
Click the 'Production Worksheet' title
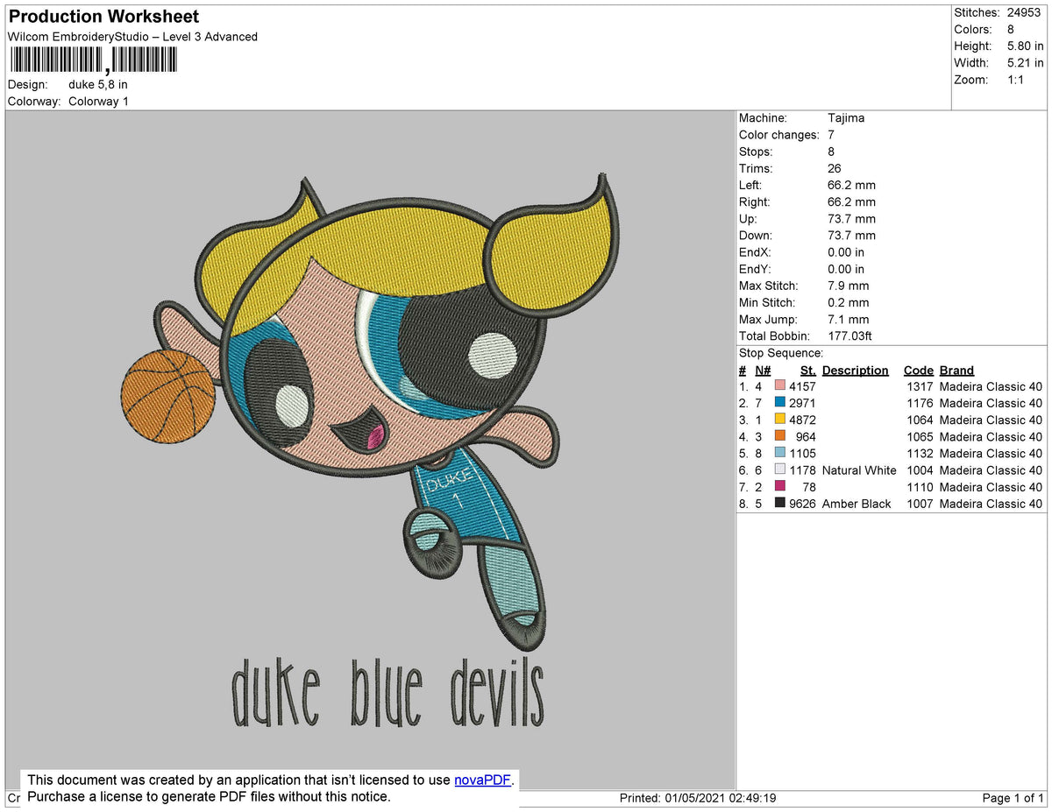pyautogui.click(x=103, y=17)
